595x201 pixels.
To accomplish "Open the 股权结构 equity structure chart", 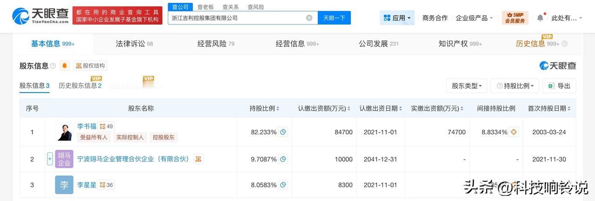I will click(90, 66).
